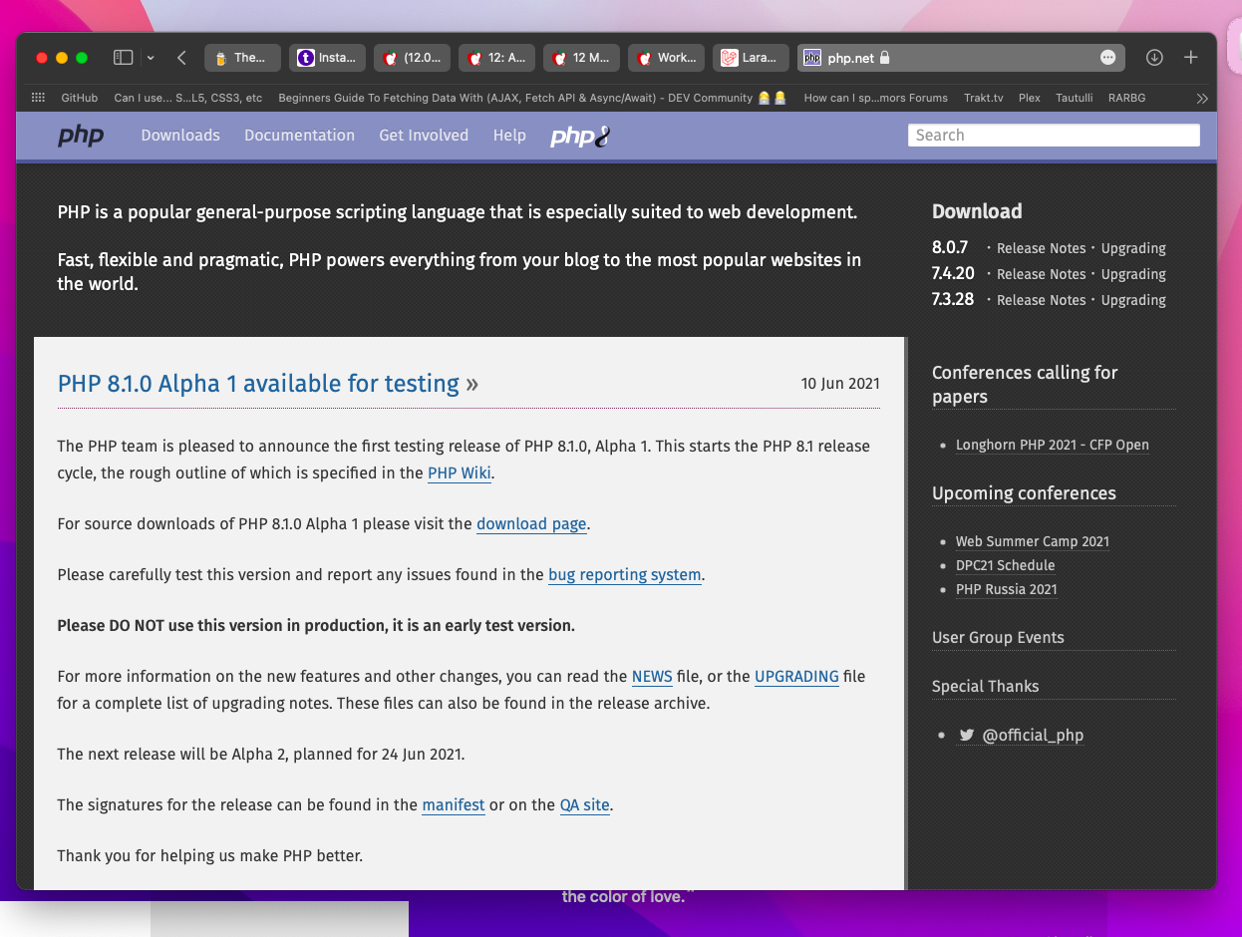Expand hidden bookmarks with double chevron
Viewport: 1242px width, 937px height.
(x=1202, y=98)
